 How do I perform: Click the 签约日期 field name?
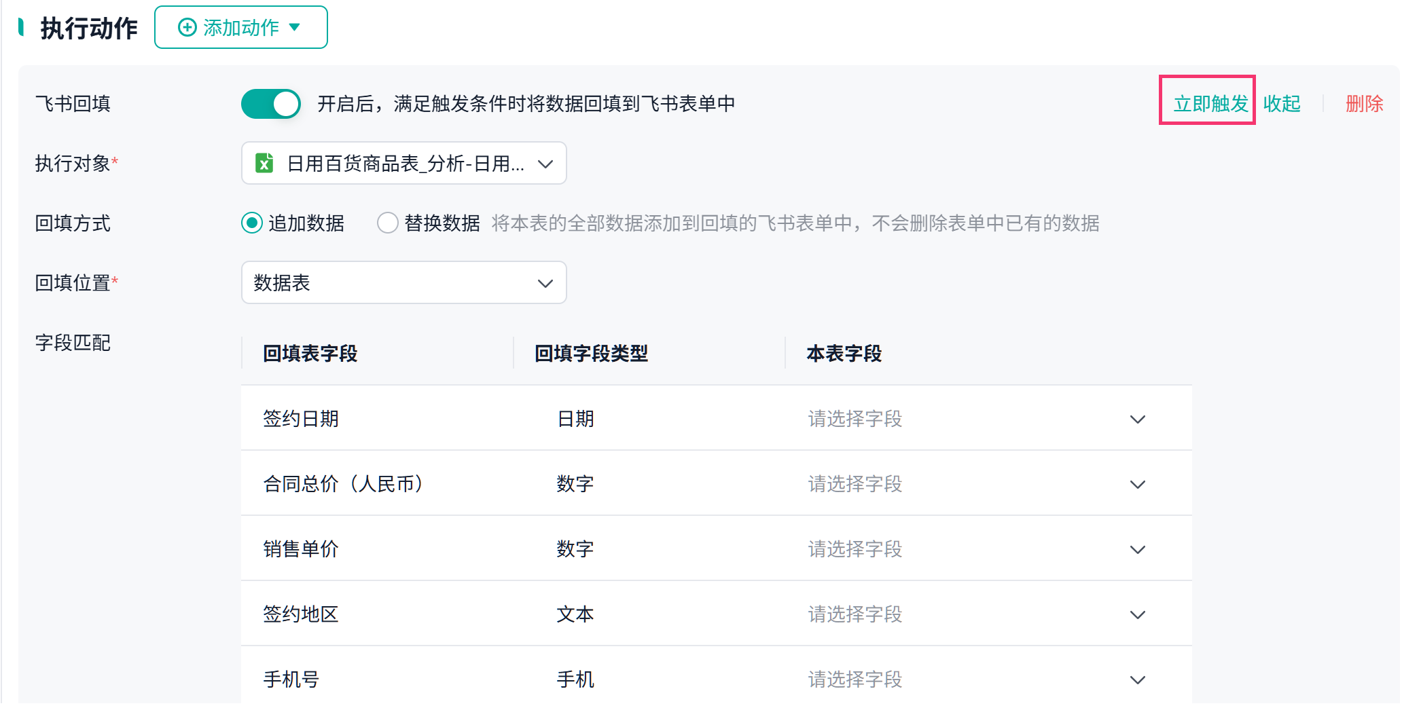301,419
